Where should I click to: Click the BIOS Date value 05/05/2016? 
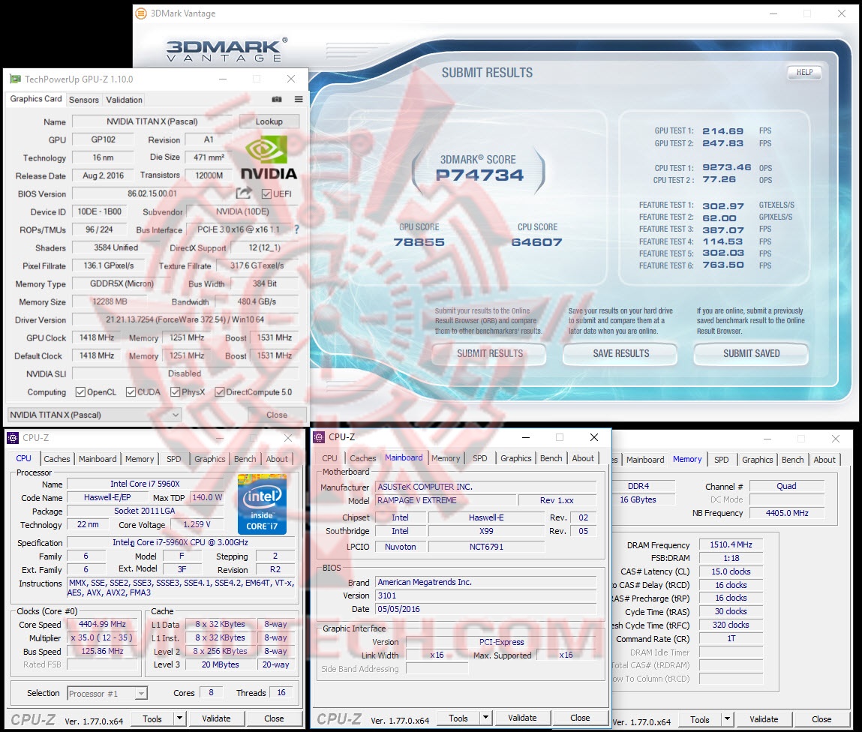click(x=487, y=609)
